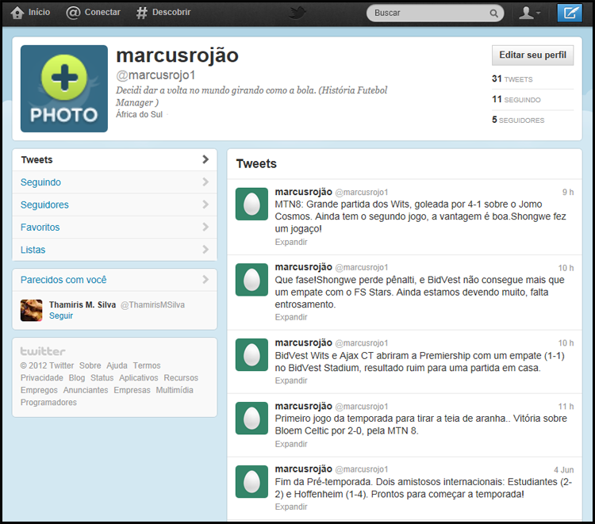
Task: Click the @ Conectar icon
Action: (x=73, y=13)
